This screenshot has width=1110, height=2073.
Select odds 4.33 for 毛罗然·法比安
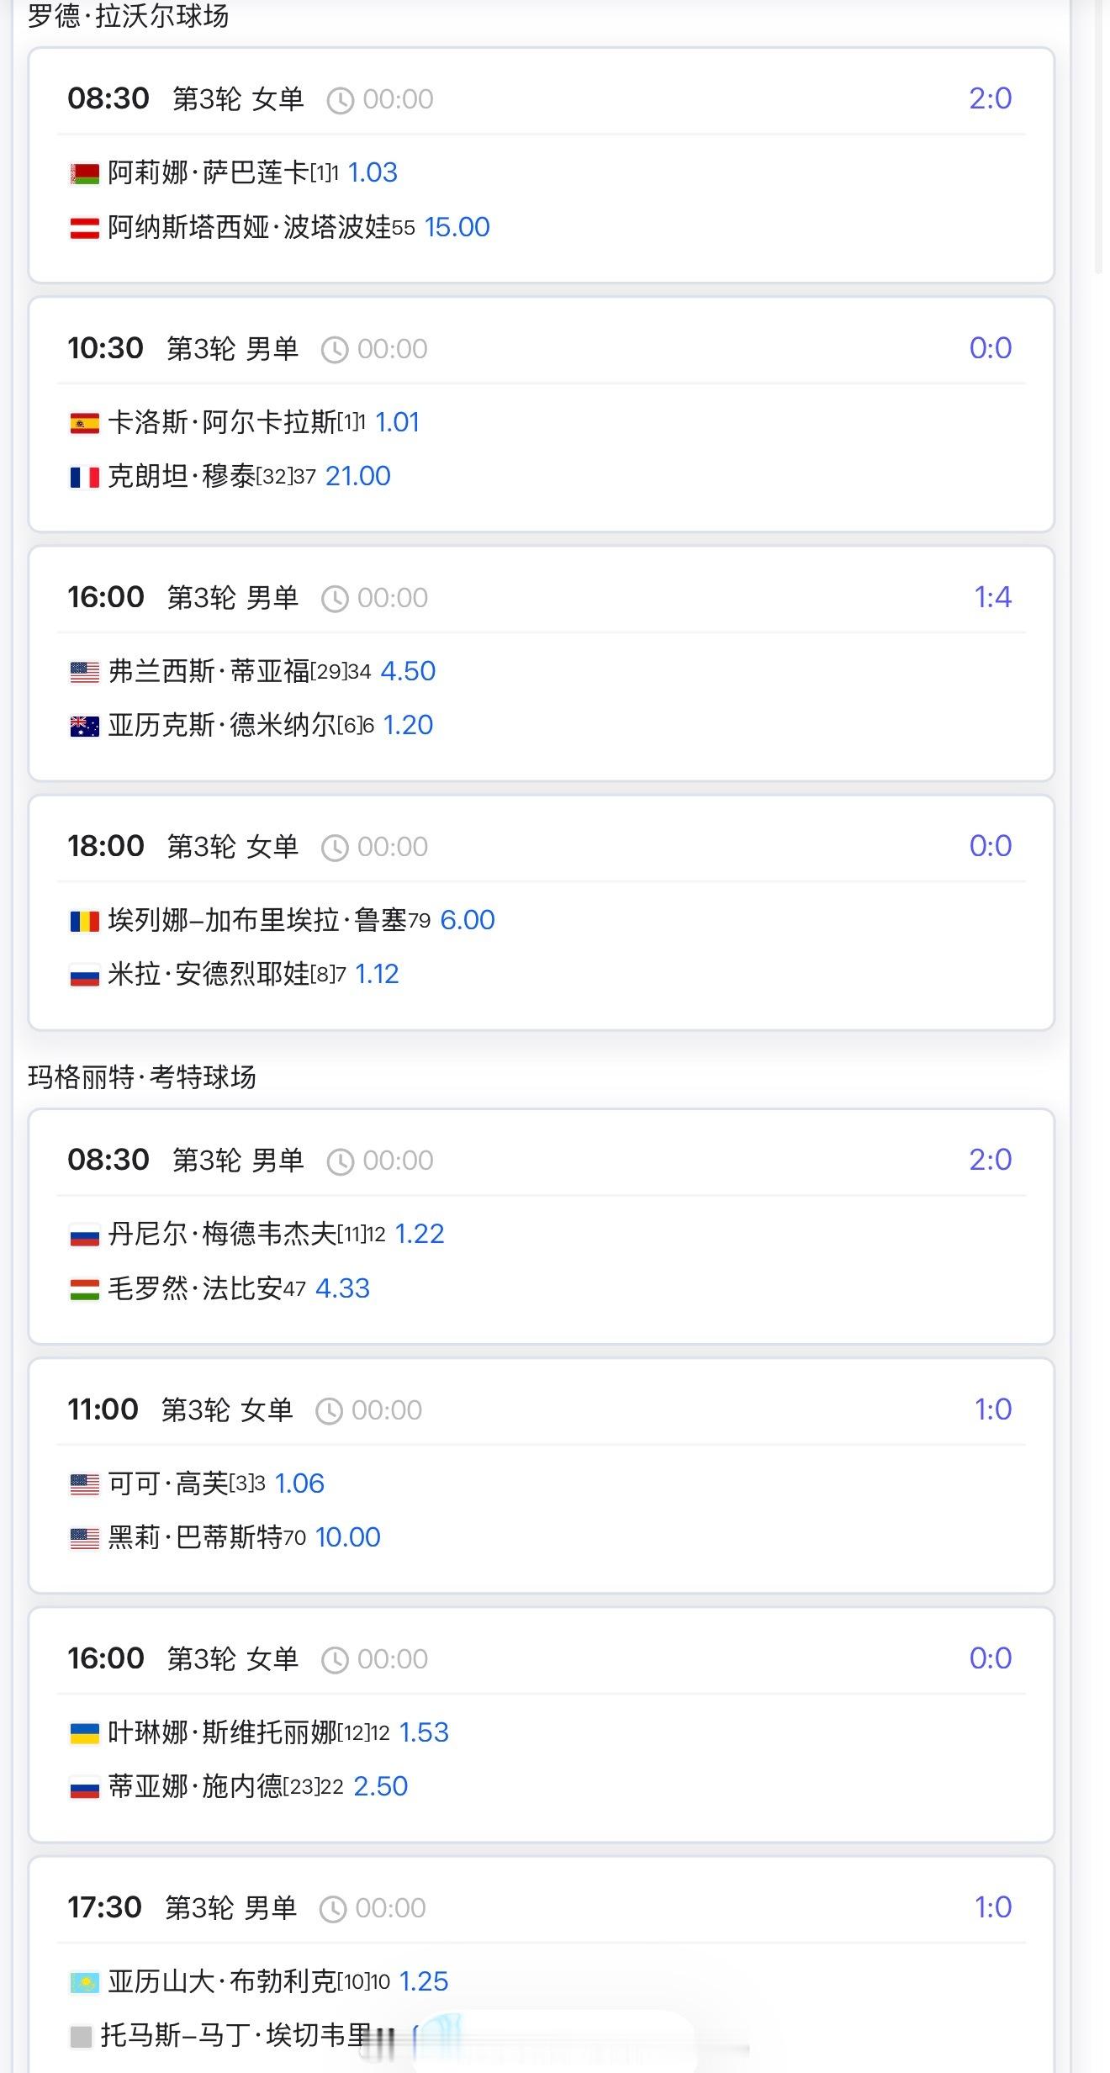342,1288
